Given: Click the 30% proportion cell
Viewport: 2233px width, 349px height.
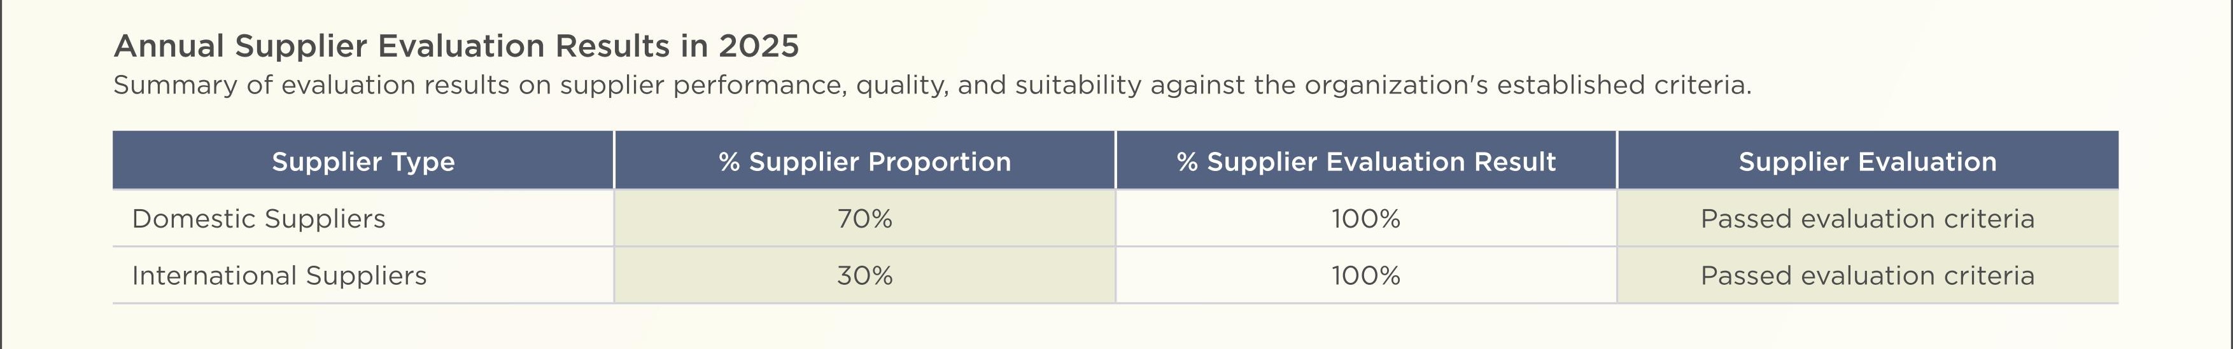Looking at the screenshot, I should (x=864, y=275).
